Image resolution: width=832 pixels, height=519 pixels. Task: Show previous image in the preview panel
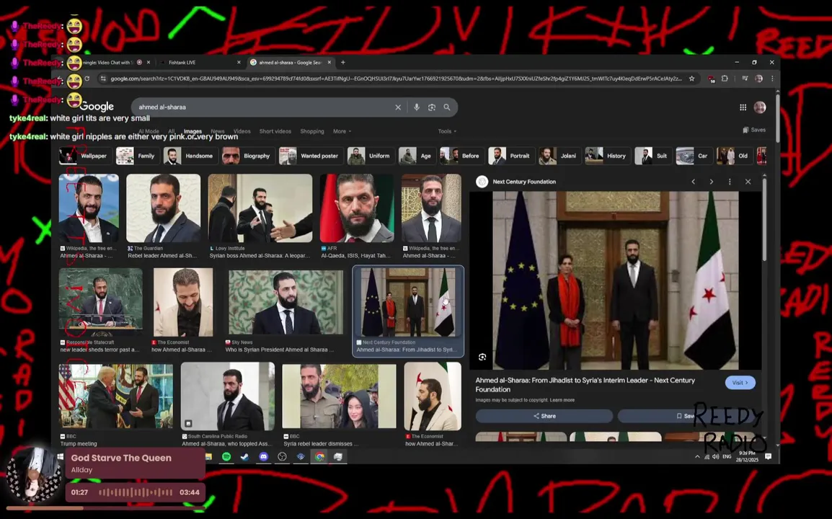693,182
